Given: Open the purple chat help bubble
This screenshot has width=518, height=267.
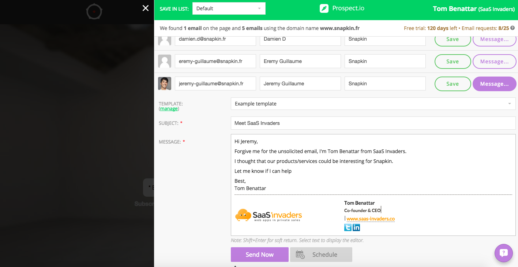Looking at the screenshot, I should coord(504,253).
